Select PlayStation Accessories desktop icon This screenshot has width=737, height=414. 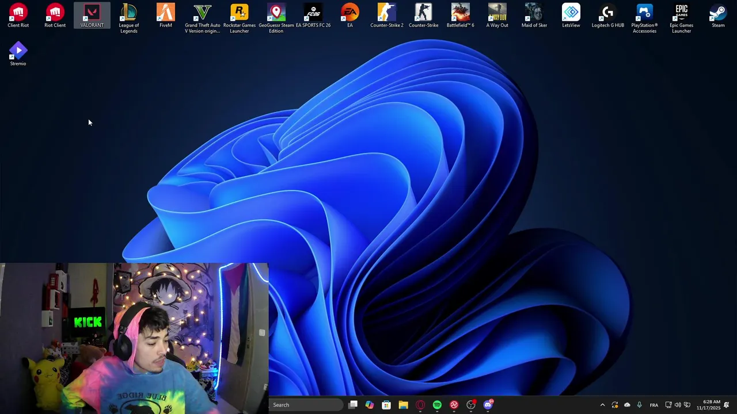coord(645,18)
